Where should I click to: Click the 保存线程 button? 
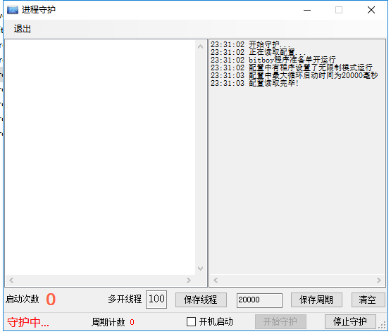201,300
